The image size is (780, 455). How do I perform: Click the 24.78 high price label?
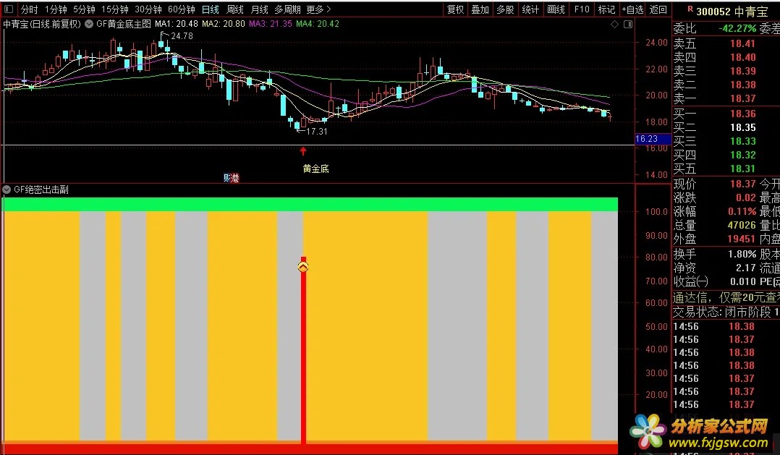pos(182,35)
